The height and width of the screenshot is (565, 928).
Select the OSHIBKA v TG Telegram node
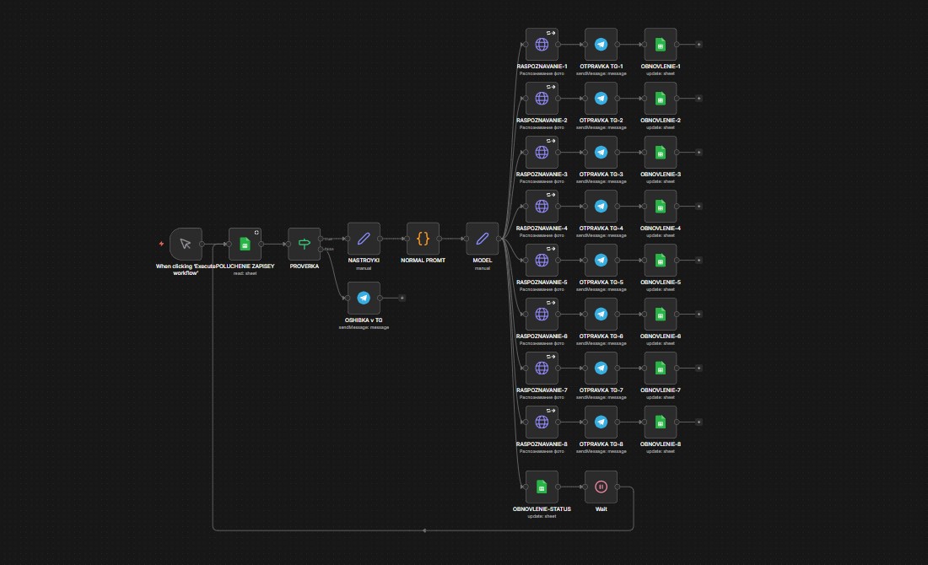(364, 298)
